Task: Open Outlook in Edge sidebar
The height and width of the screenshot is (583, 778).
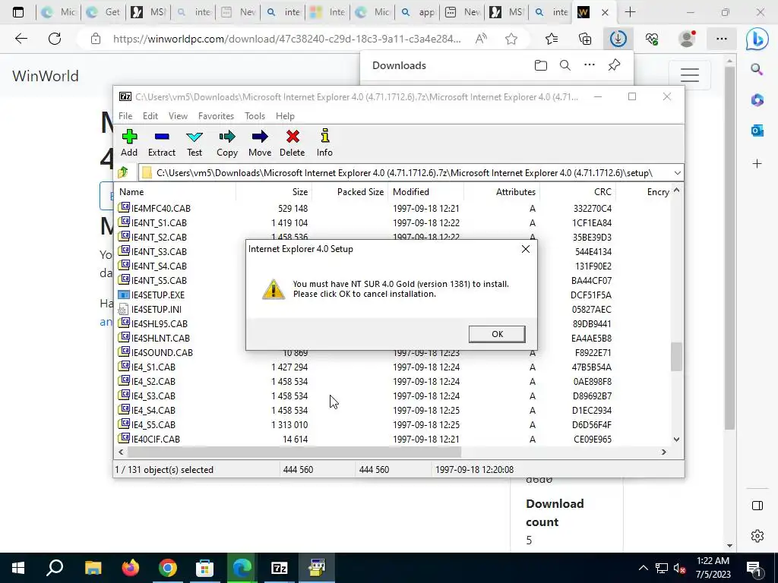Action: click(x=757, y=131)
